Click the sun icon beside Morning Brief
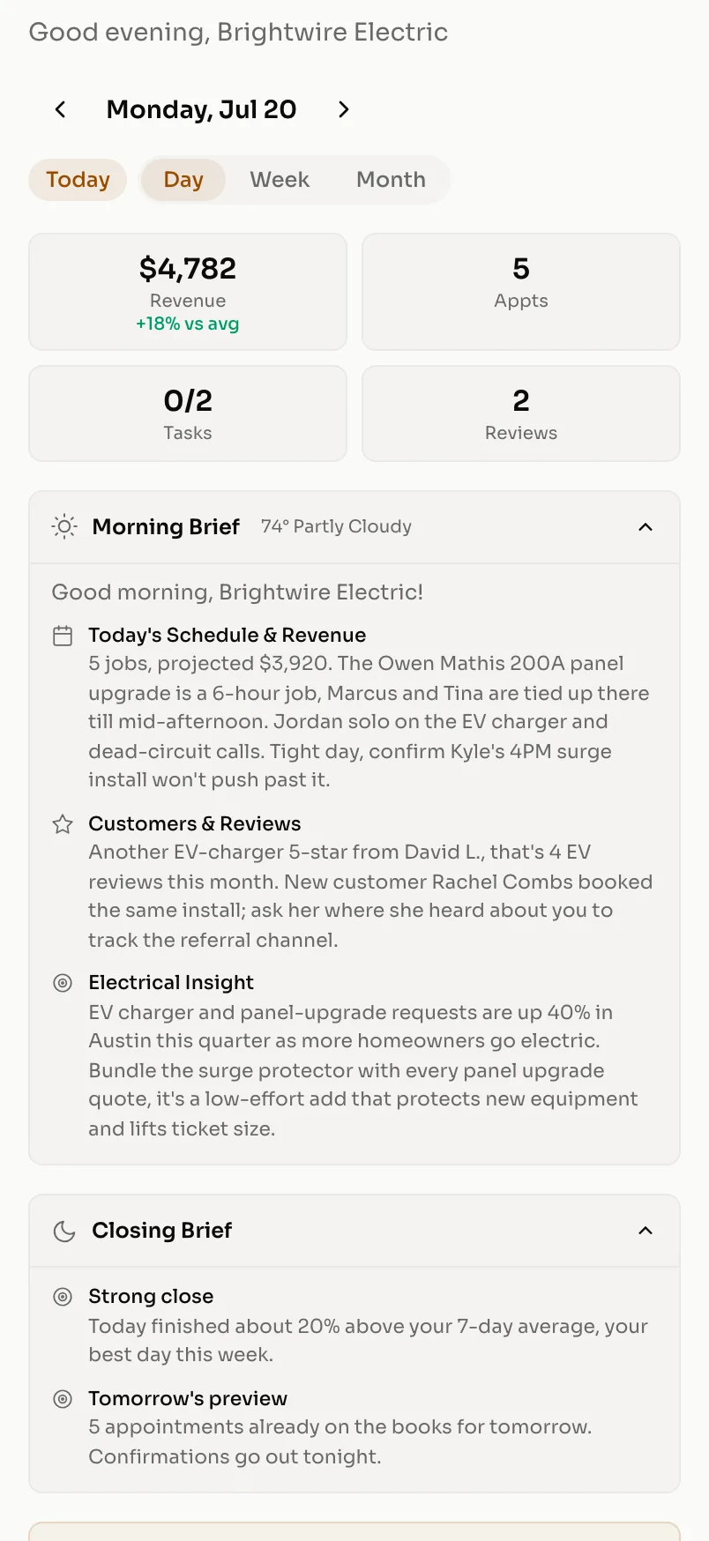The width and height of the screenshot is (709, 1541). pos(64,526)
